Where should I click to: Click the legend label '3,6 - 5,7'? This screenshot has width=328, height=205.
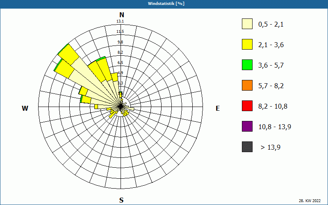(271, 66)
